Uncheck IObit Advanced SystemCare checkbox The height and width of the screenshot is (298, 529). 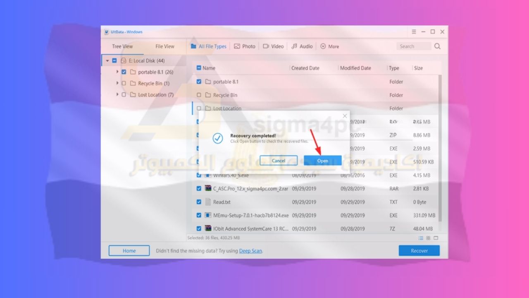pos(199,228)
